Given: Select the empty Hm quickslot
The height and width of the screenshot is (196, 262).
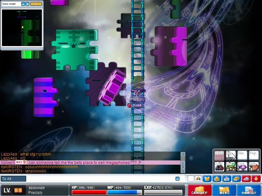Looking at the screenshot, I should point(242,155).
